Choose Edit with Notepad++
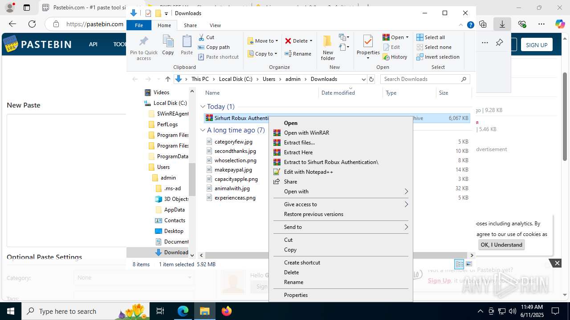The height and width of the screenshot is (320, 570). [341, 172]
